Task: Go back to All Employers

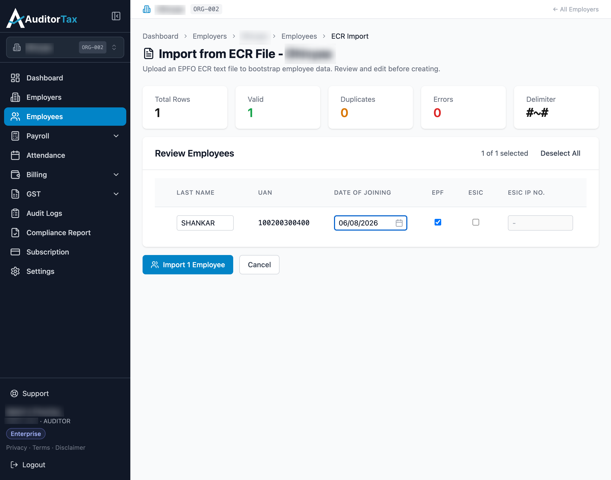Action: 576,9
